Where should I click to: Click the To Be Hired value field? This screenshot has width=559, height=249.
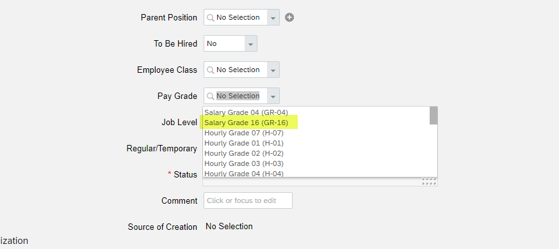click(224, 44)
